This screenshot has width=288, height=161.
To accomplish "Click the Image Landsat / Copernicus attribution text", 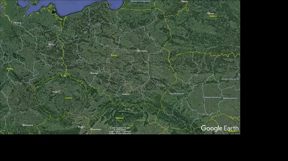I will [x=120, y=132].
